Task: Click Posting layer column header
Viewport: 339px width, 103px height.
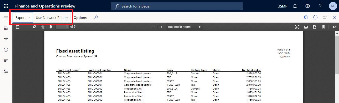Action: (x=199, y=70)
